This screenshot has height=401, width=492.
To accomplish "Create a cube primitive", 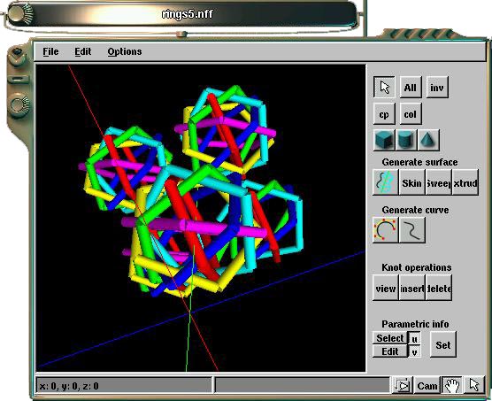I will [384, 140].
